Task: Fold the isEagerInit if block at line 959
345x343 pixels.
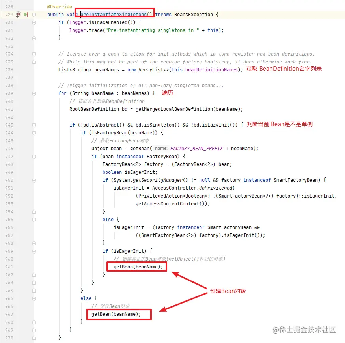Action: (34, 251)
